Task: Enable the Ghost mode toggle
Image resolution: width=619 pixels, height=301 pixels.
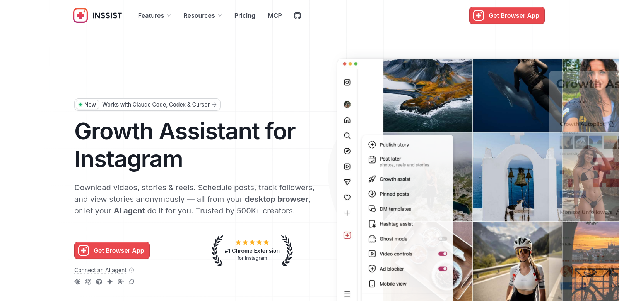Action: coord(443,239)
